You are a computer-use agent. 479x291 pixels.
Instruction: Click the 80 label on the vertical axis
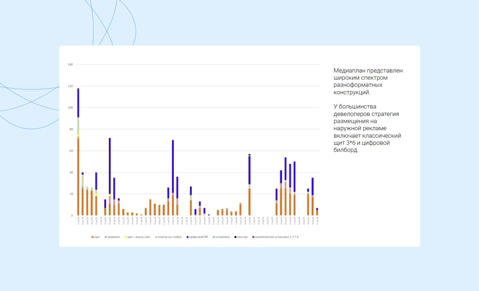coord(71,129)
